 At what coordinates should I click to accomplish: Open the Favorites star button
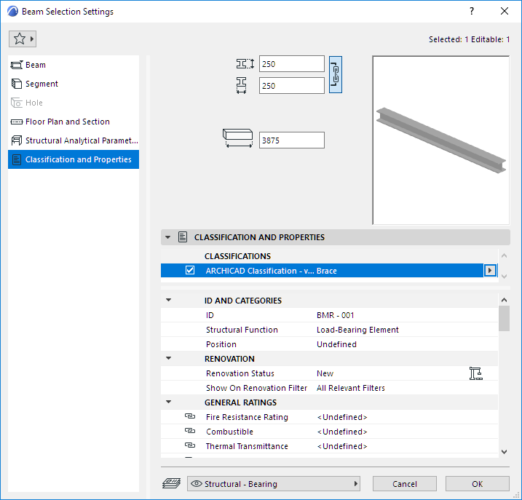pos(23,39)
